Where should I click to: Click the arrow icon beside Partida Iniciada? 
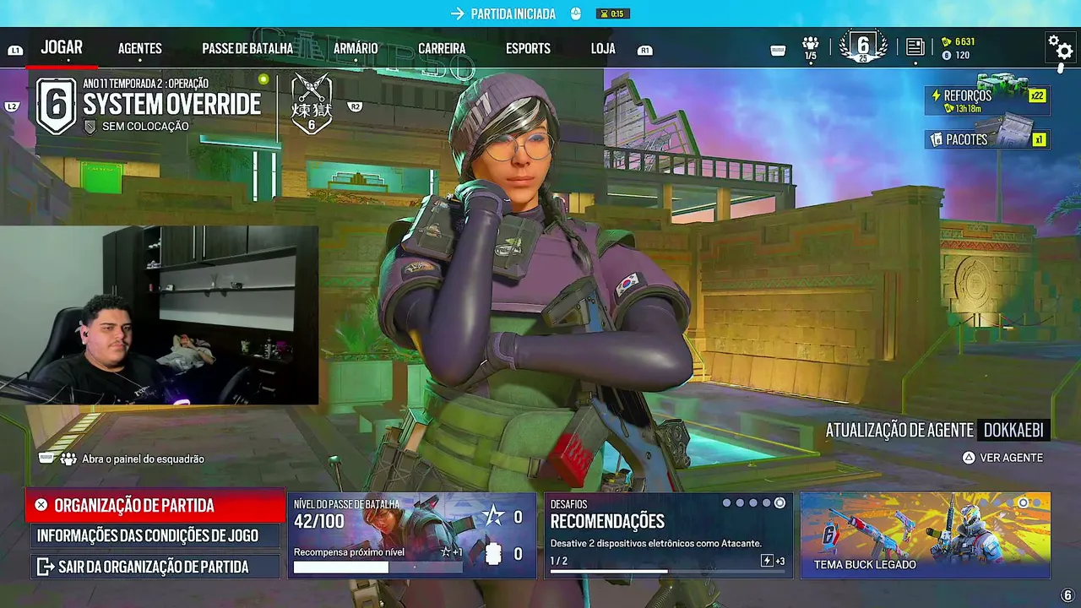(458, 14)
